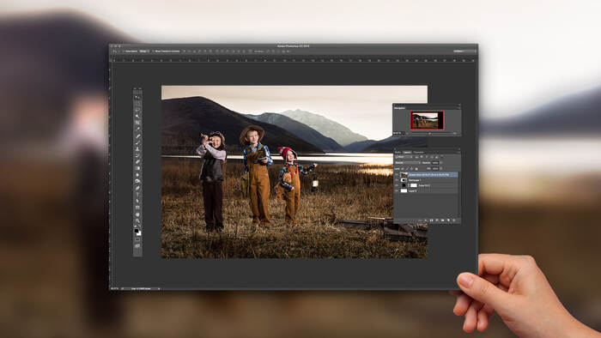This screenshot has height=338, width=601.
Task: Hide the bottom Layer 0 eye icon
Action: tap(397, 190)
